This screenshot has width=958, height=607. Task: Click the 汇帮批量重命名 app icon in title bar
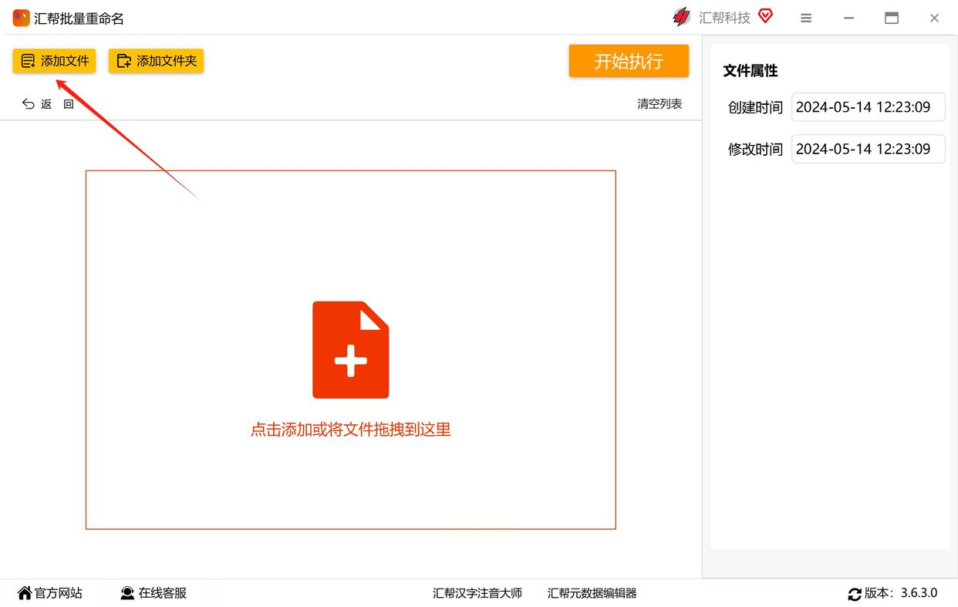click(x=22, y=18)
